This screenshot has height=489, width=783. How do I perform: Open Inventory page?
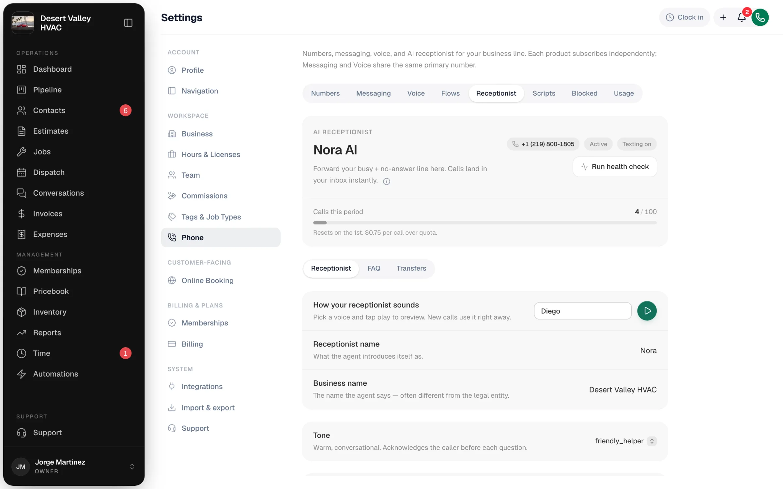74,312
